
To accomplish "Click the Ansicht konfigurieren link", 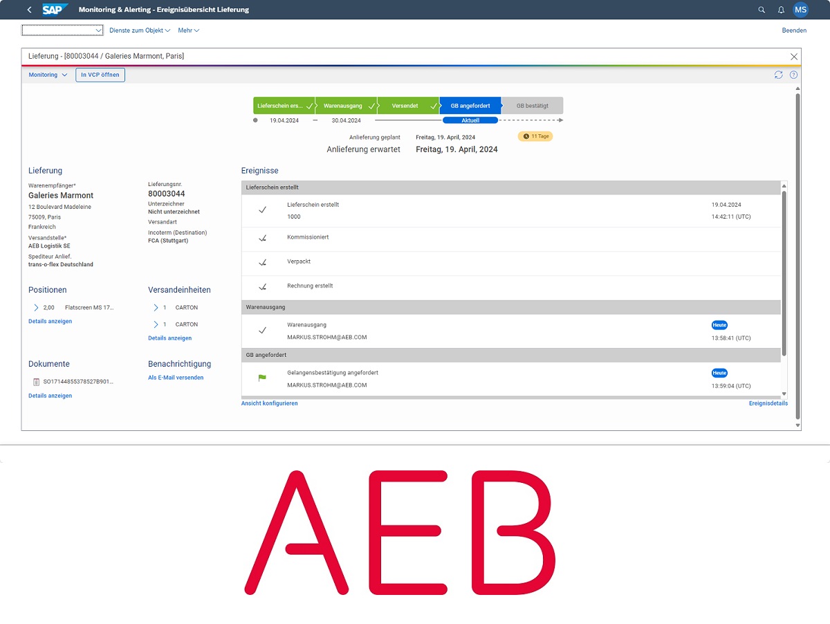I will pyautogui.click(x=269, y=403).
